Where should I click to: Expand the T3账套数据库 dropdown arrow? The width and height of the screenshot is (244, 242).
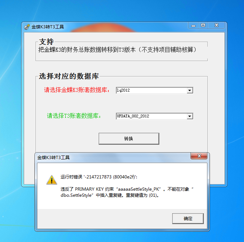pos(190,116)
